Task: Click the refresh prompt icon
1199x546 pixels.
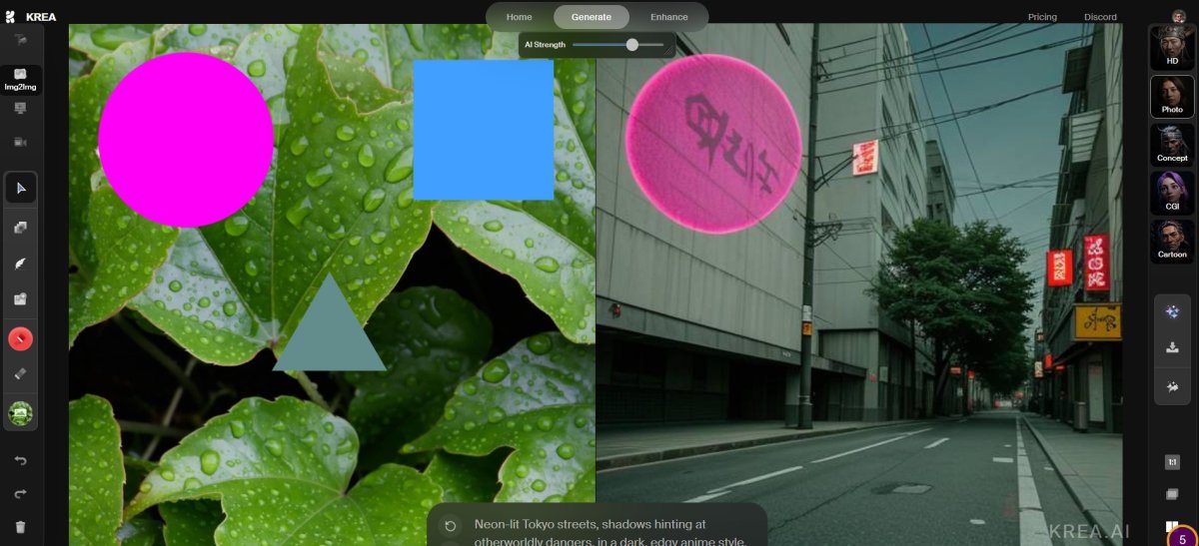Action: (x=451, y=525)
